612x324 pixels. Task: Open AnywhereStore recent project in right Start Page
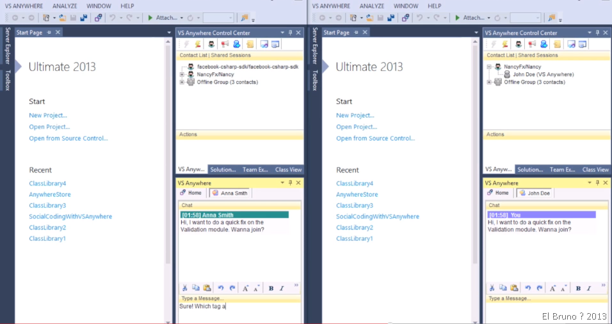(x=357, y=194)
